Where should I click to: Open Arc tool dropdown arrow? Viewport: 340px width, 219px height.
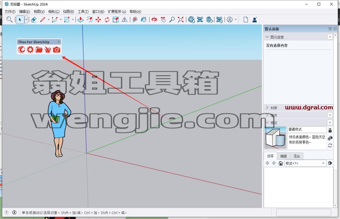[61, 20]
